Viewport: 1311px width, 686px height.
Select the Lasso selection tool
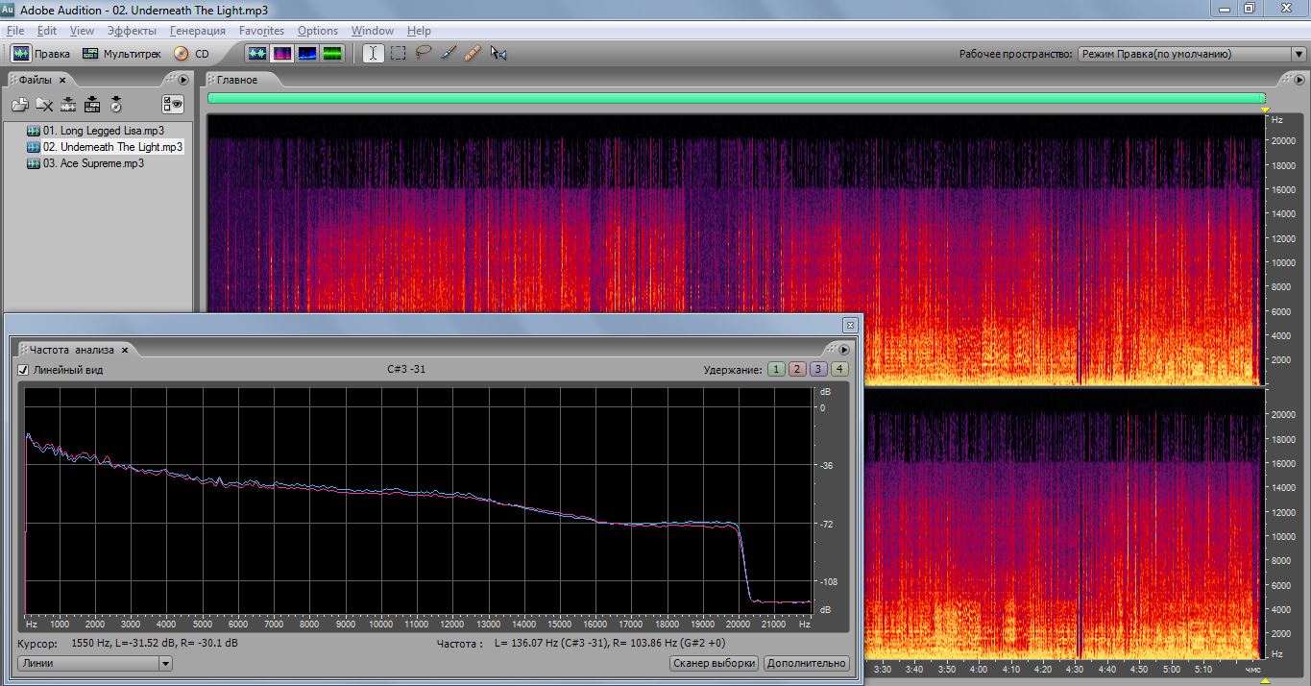[x=423, y=54]
